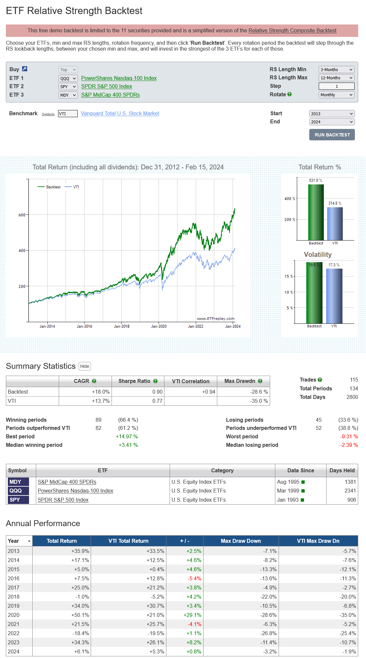Image resolution: width=366 pixels, height=658 pixels.
Task: Open the Start year dropdown
Action: pyautogui.click(x=332, y=114)
